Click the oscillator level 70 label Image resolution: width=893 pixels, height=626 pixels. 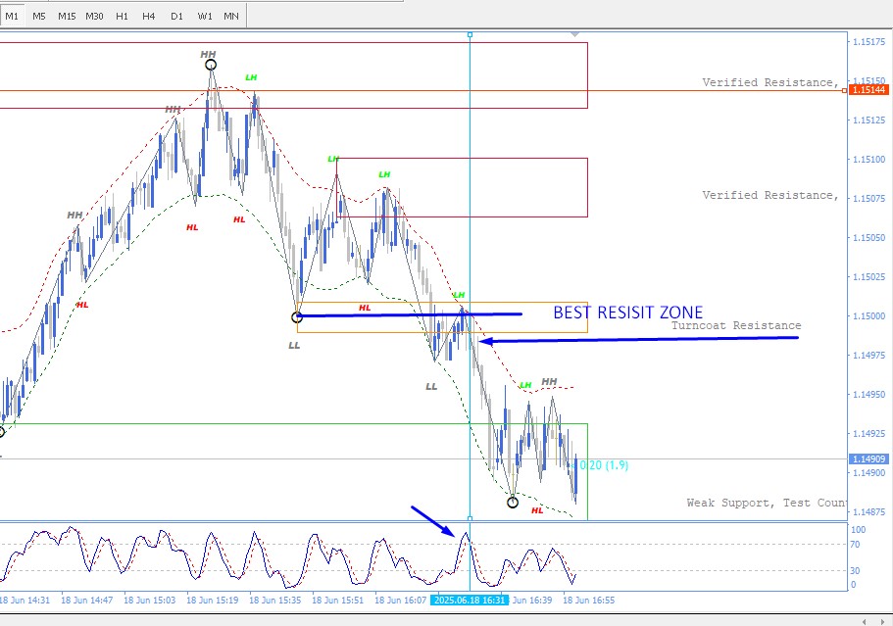[855, 545]
